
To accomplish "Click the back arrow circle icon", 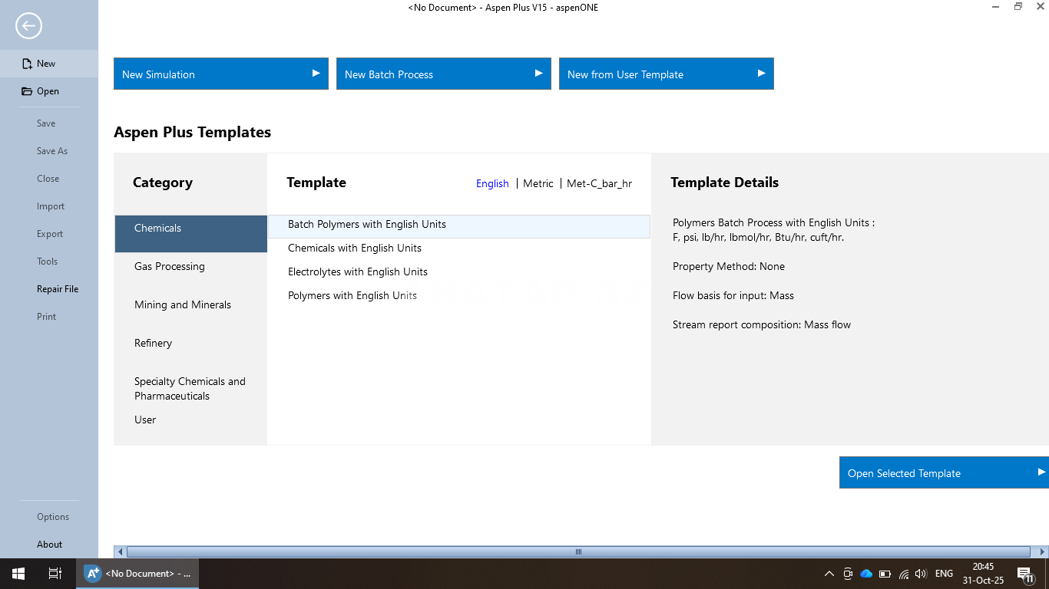I will point(28,26).
